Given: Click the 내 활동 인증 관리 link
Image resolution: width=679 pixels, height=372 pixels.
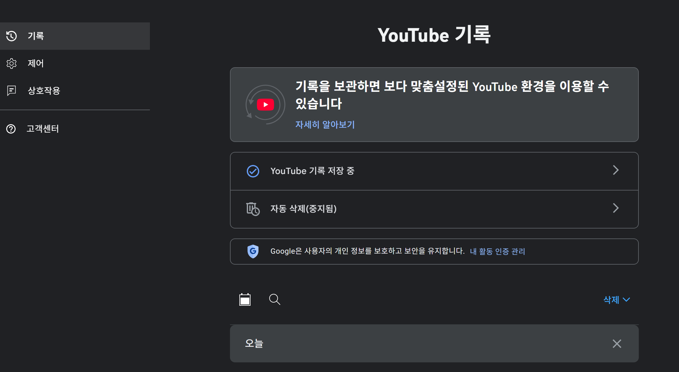Looking at the screenshot, I should point(497,251).
